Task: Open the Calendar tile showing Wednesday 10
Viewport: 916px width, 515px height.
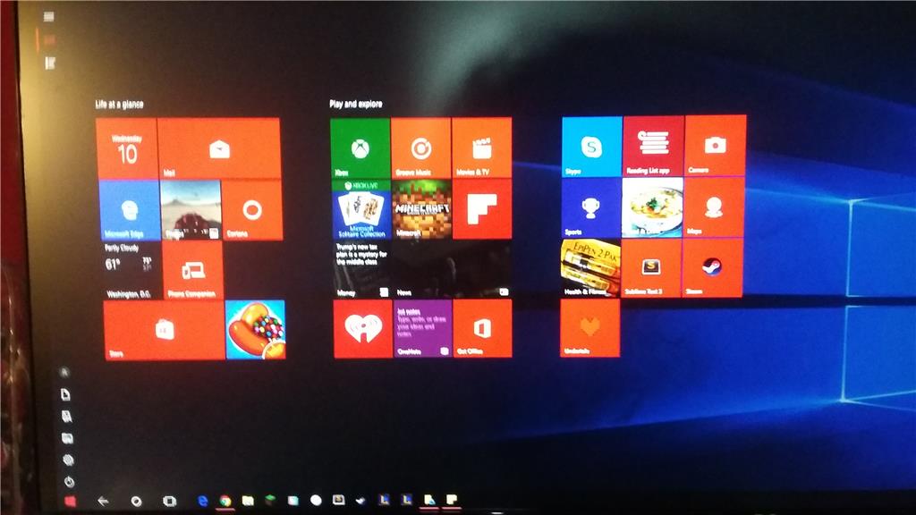Action: (x=127, y=148)
